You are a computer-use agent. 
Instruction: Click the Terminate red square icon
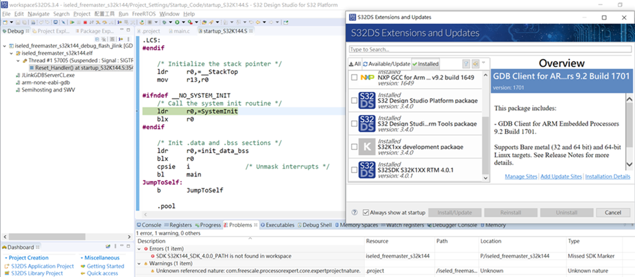(85, 22)
